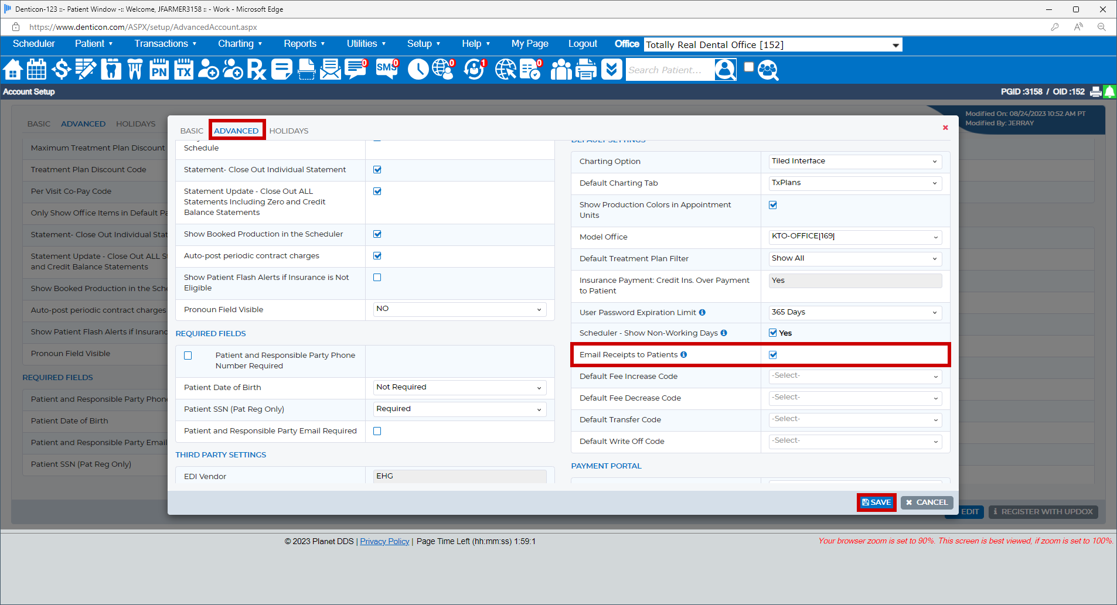Image resolution: width=1117 pixels, height=605 pixels.
Task: Click the SMS messaging icon in the toolbar
Action: 386,70
